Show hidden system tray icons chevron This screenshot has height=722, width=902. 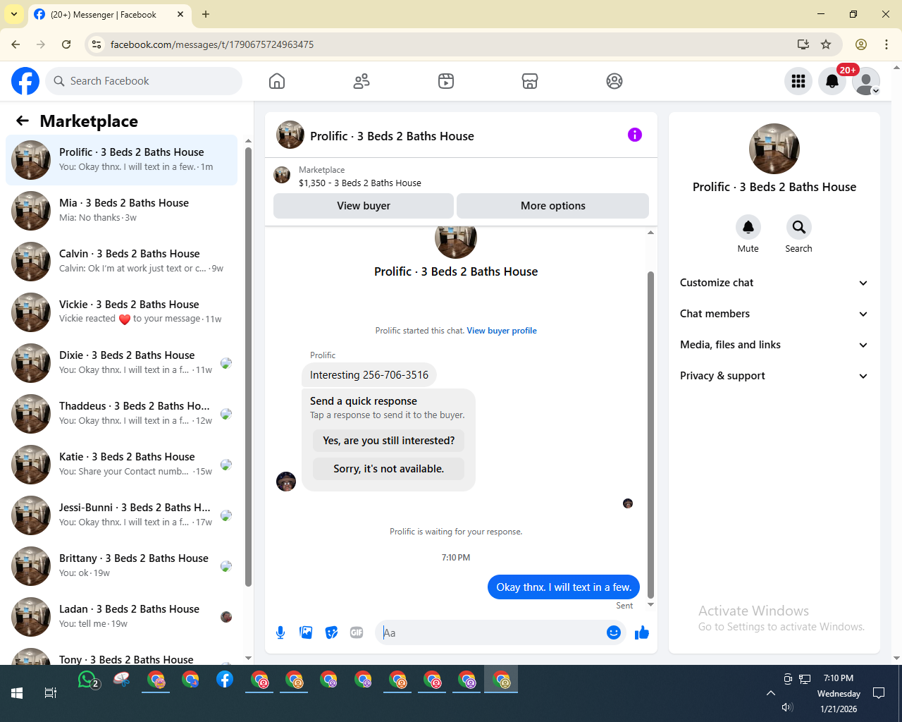(x=770, y=693)
